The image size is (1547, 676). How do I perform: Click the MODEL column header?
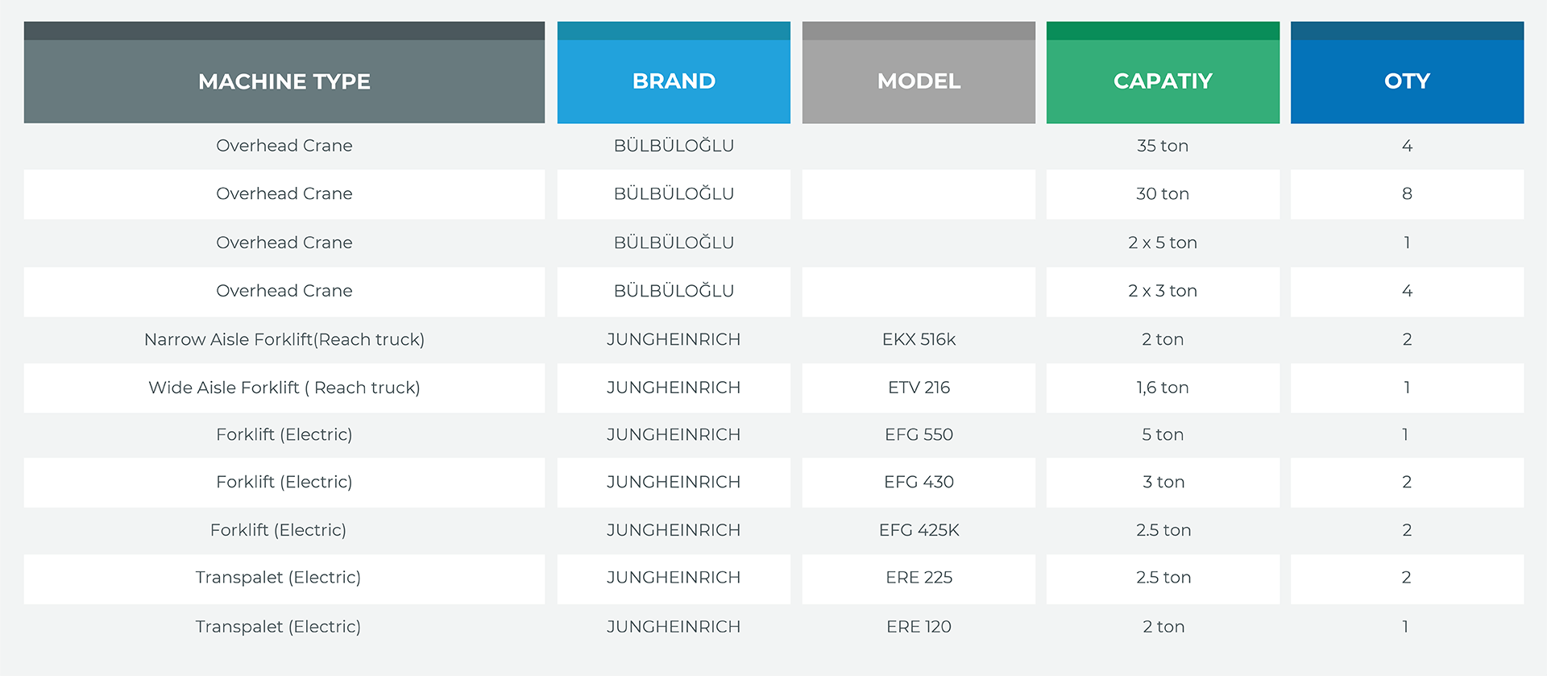click(919, 81)
